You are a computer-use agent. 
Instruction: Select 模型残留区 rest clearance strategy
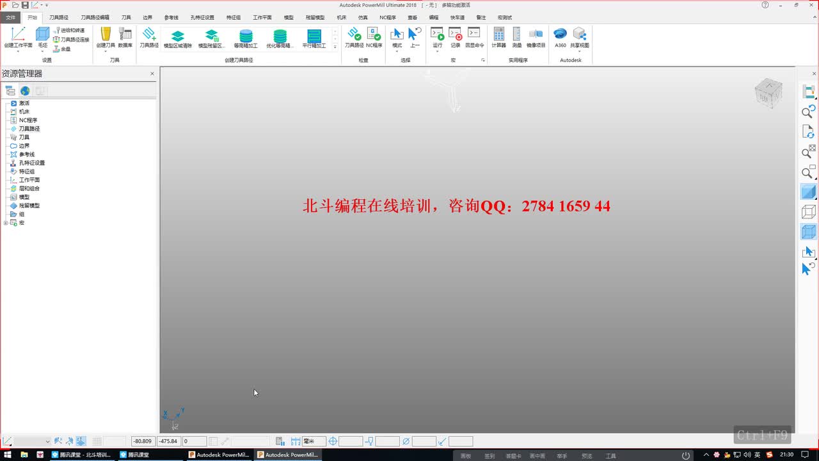tap(212, 39)
